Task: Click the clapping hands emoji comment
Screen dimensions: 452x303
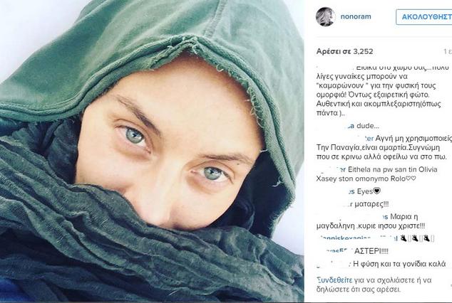Action: pyautogui.click(x=416, y=238)
